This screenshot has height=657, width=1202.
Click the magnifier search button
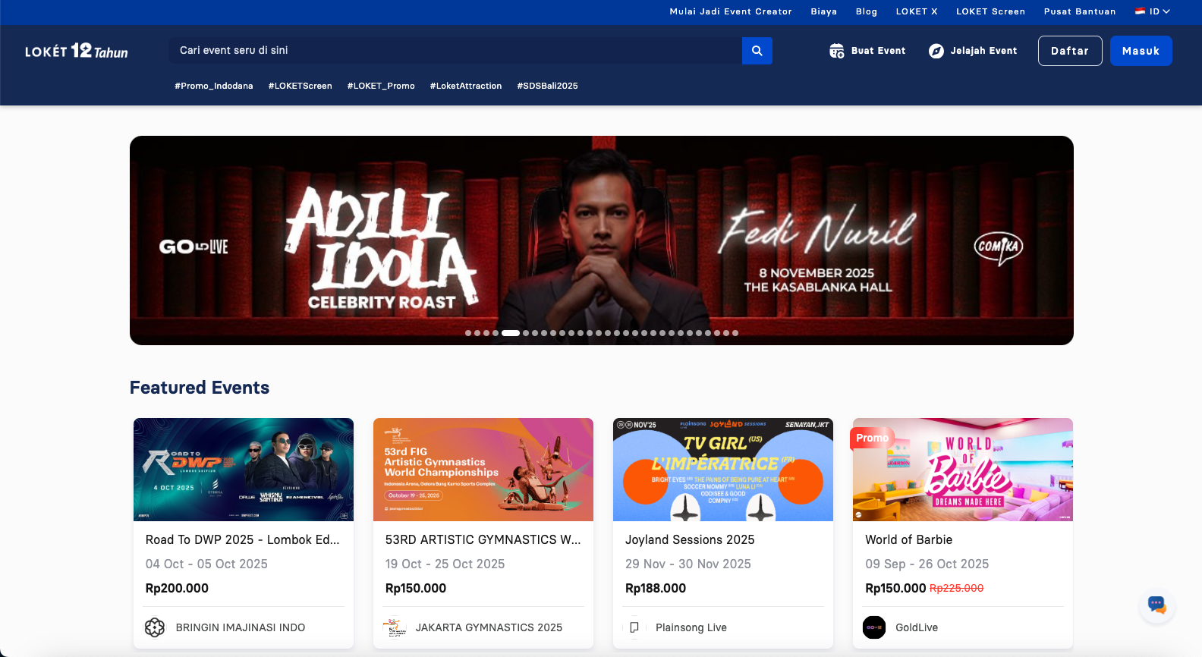click(757, 51)
